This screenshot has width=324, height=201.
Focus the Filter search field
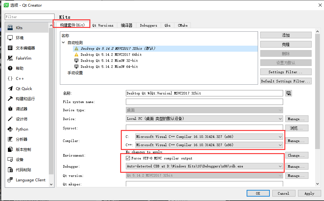[29, 17]
